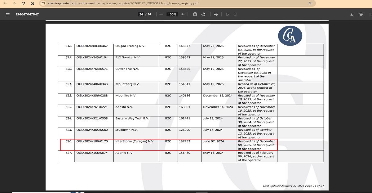The width and height of the screenshot is (372, 193).
Task: Click the browser back arrow
Action: tap(5, 3)
